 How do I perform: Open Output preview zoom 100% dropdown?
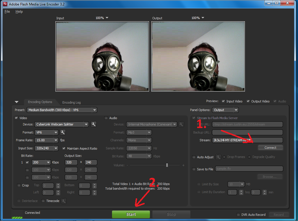point(198,18)
